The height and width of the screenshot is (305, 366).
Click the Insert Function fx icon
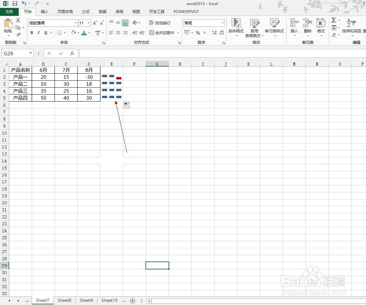(72, 53)
